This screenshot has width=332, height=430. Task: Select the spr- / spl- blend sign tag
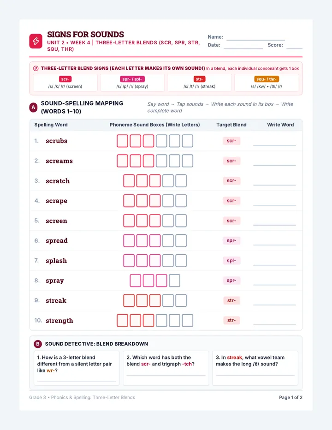point(132,79)
